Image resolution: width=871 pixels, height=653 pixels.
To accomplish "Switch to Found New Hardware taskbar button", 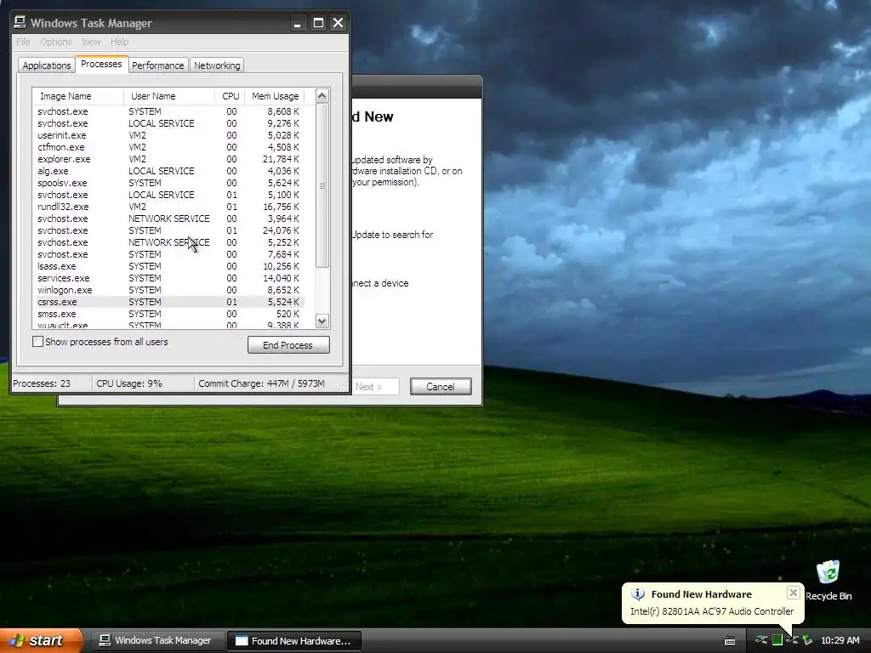I will [293, 641].
